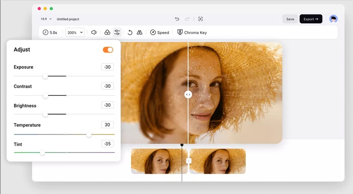Open the 16:9 aspect ratio dropdown
This screenshot has width=353, height=194.
pos(46,19)
